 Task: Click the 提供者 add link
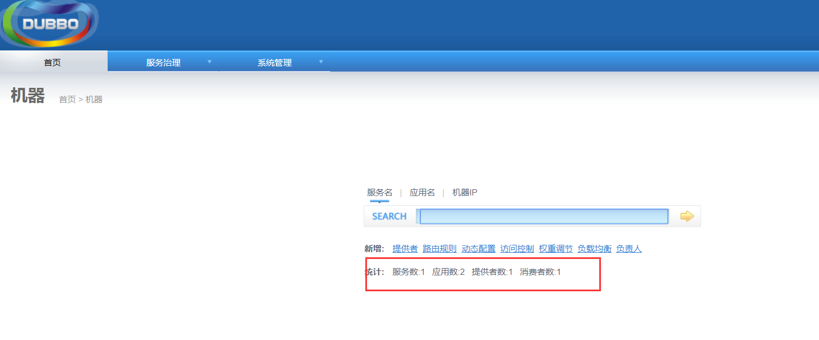pos(405,249)
